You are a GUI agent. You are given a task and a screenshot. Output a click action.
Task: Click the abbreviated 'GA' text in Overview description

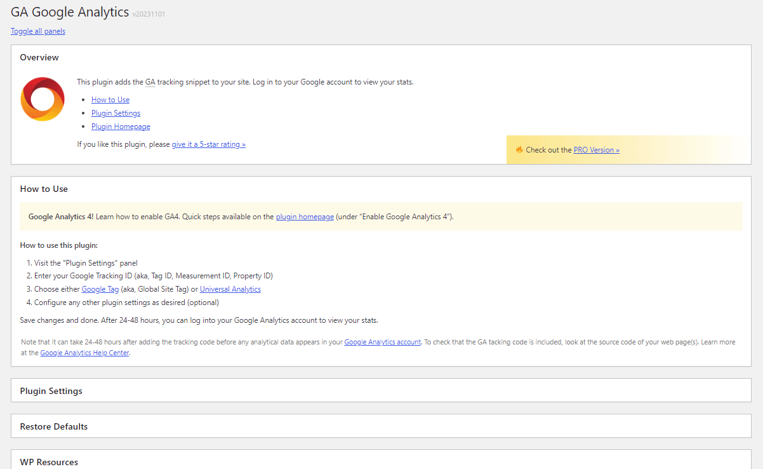click(x=150, y=82)
